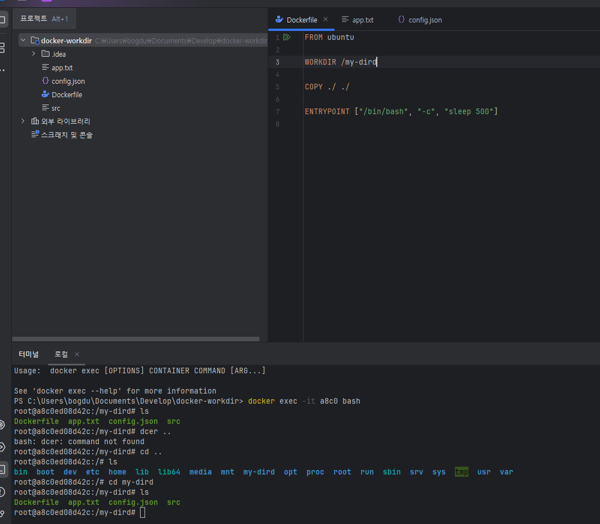Click the ENTRYPOINT instruction line
Image resolution: width=600 pixels, height=524 pixels.
(x=401, y=111)
